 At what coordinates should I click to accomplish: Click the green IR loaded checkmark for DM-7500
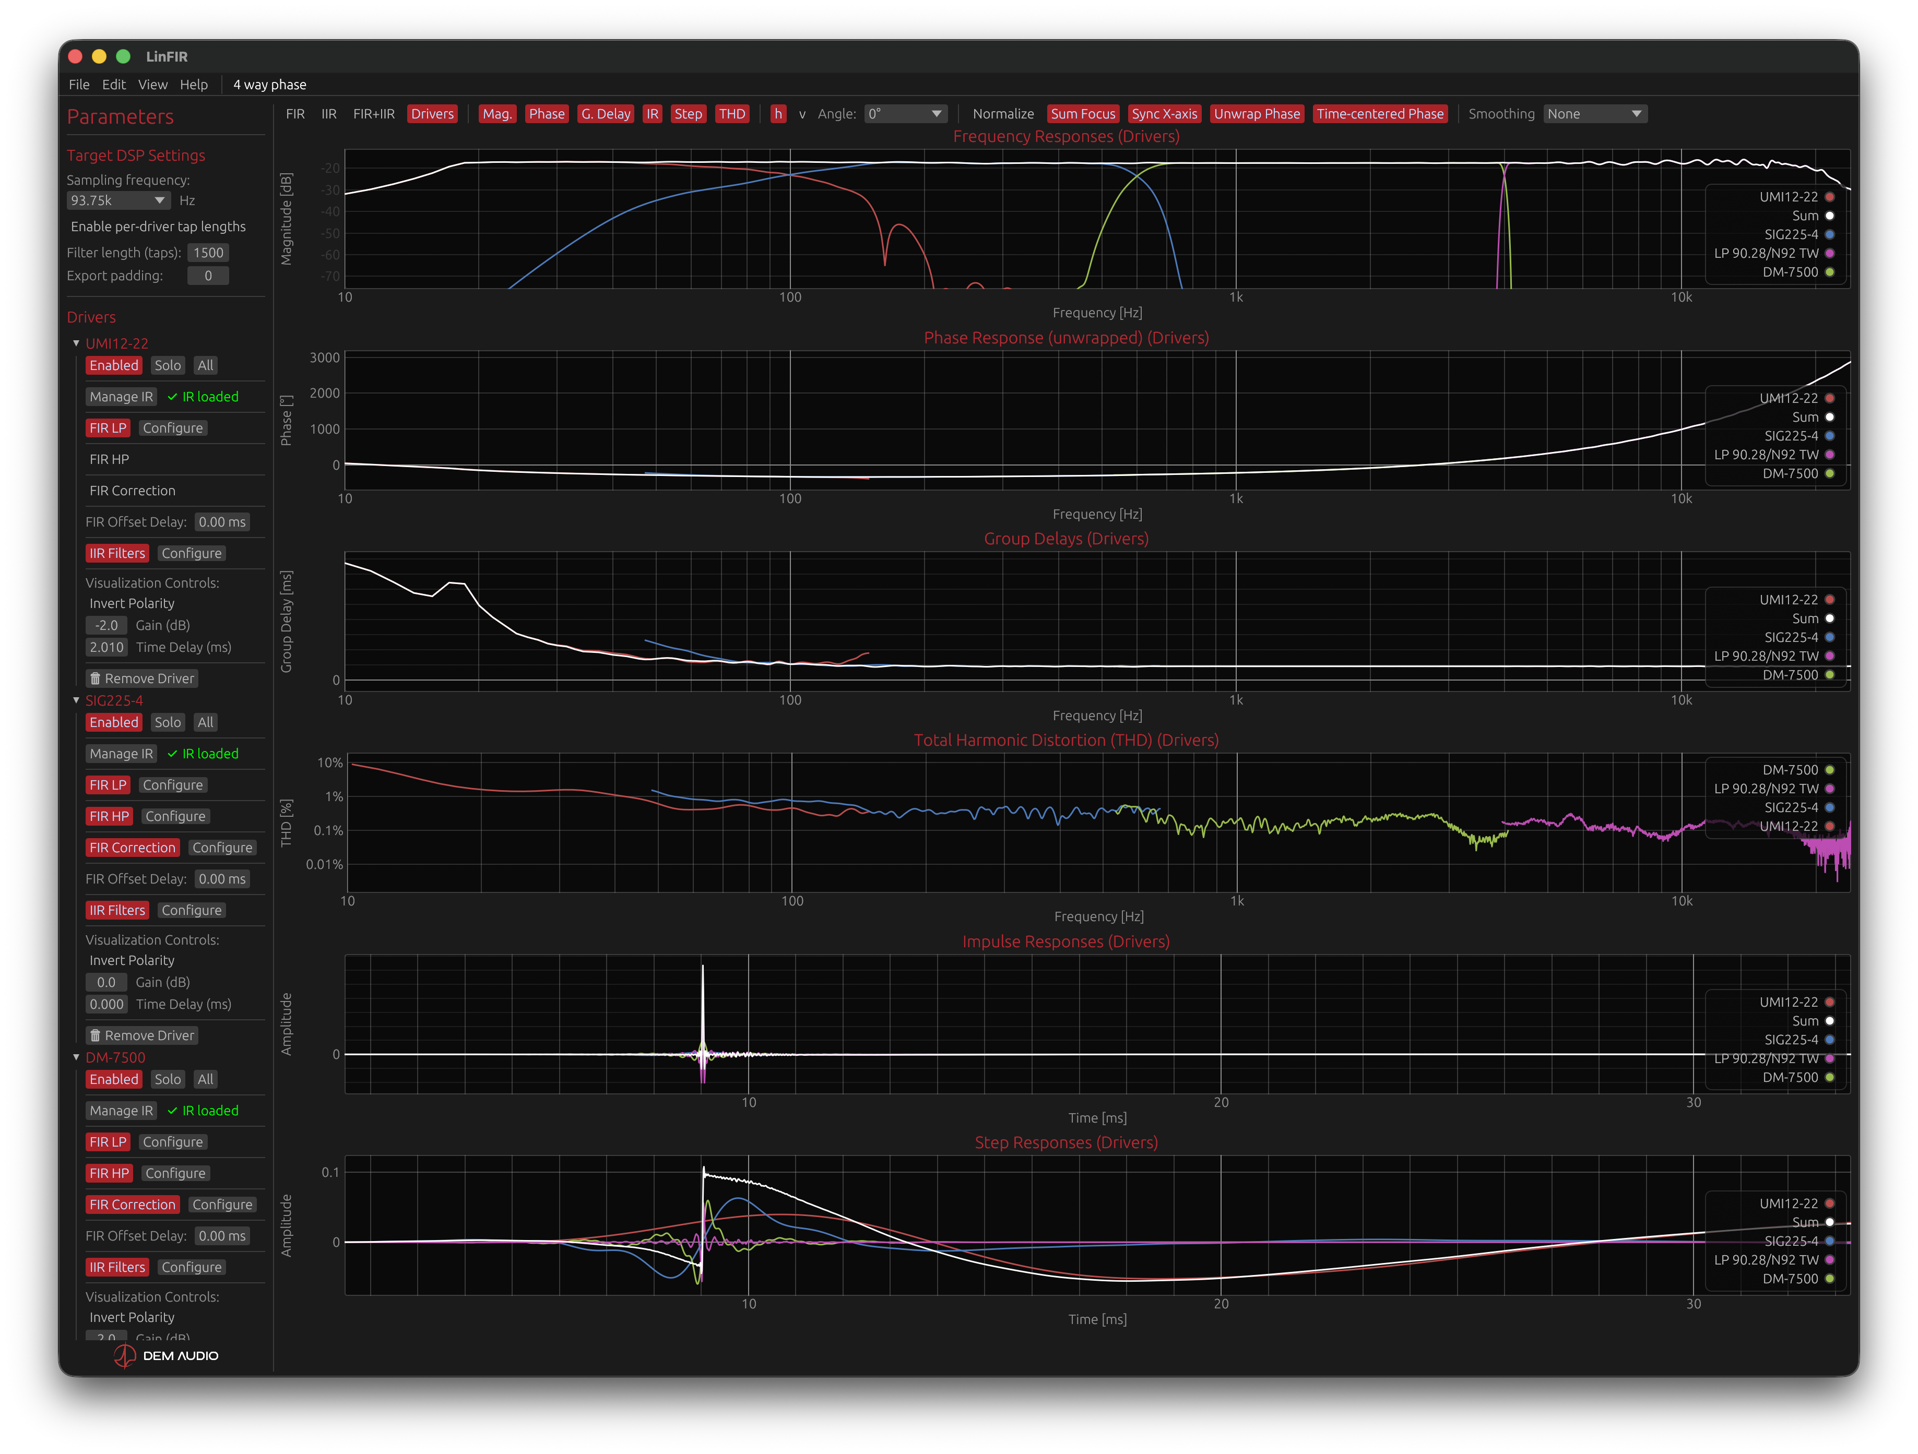(x=173, y=1111)
